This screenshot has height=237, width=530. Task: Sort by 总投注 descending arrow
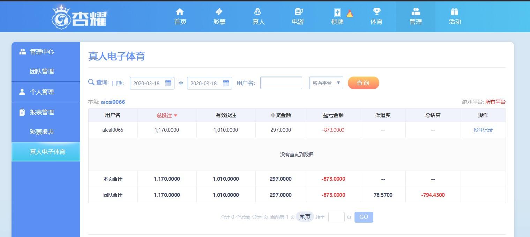pyautogui.click(x=176, y=115)
